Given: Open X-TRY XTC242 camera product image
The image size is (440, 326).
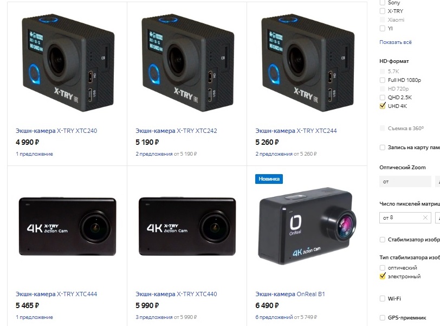Looking at the screenshot, I should coord(187,63).
